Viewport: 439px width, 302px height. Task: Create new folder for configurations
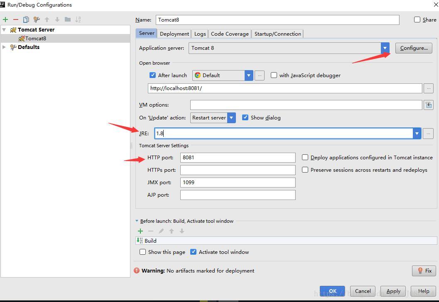click(67, 19)
